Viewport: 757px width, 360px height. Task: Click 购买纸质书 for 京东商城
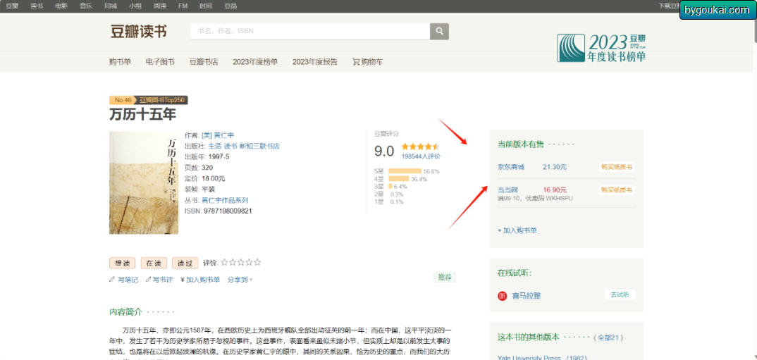point(617,167)
